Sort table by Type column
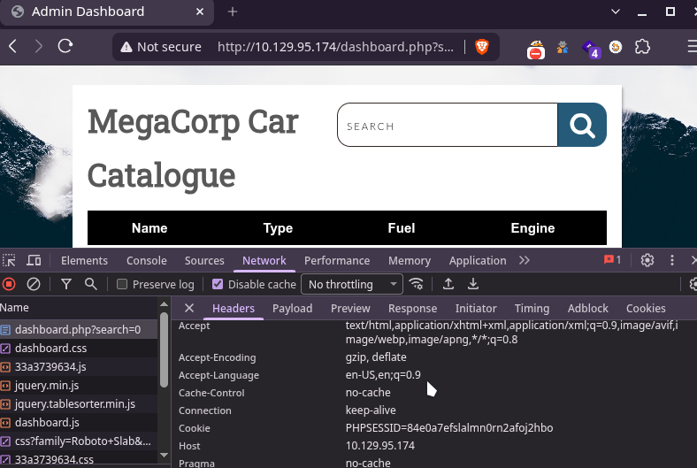The height and width of the screenshot is (468, 697). (278, 228)
